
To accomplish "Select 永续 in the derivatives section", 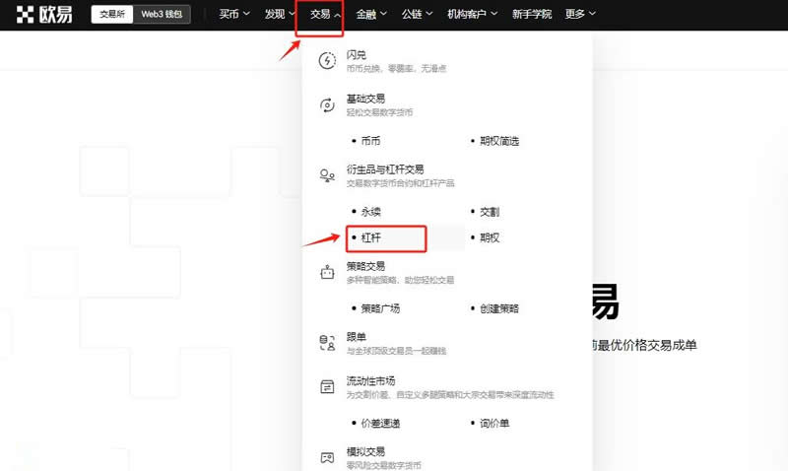I will coord(371,212).
